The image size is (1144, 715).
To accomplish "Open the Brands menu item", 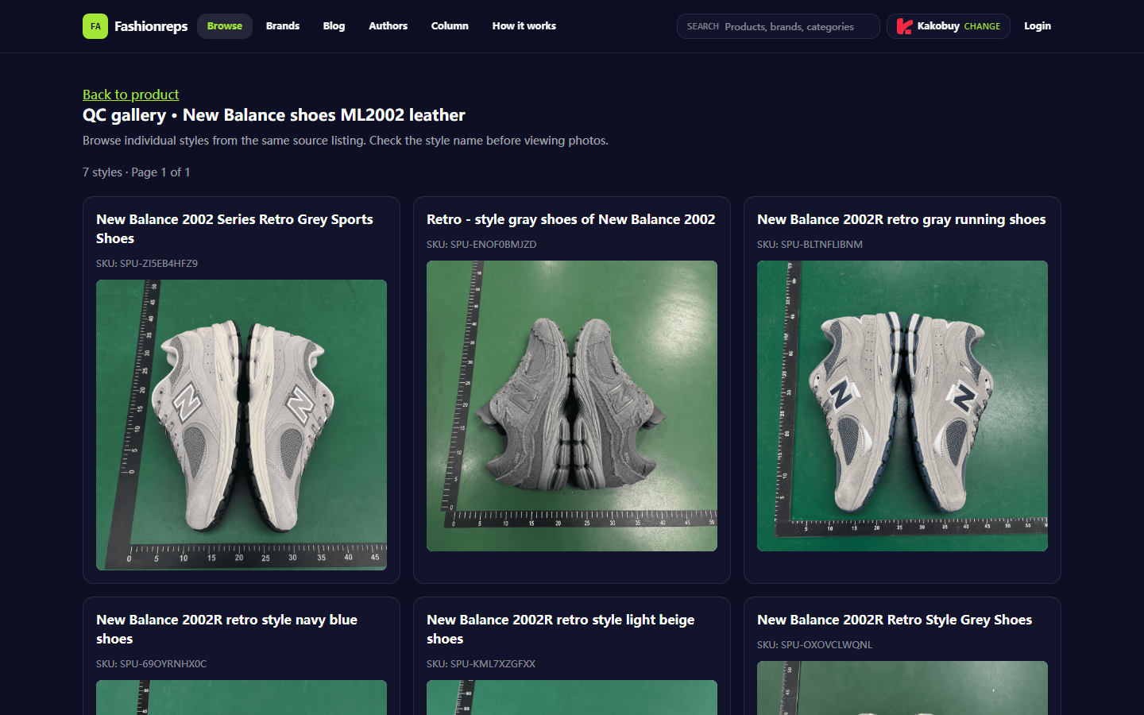I will (283, 26).
